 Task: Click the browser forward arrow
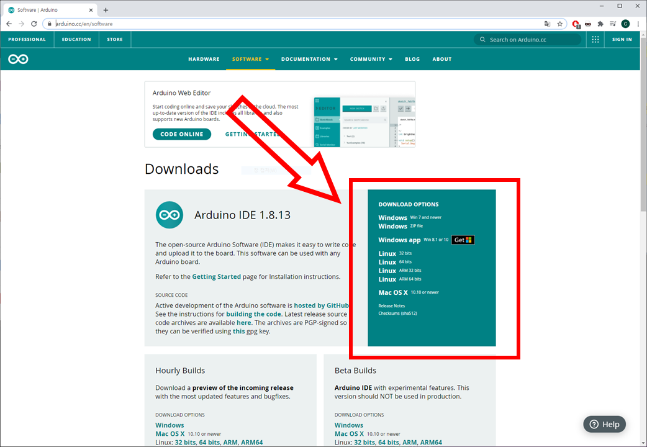(x=22, y=24)
